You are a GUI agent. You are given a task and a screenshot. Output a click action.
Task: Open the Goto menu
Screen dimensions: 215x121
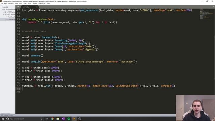tap(25, 4)
